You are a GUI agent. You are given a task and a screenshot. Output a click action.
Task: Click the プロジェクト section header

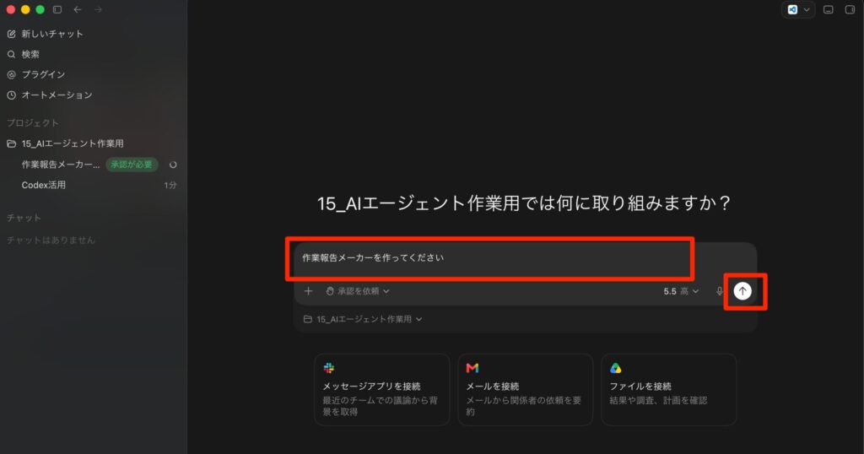(33, 123)
